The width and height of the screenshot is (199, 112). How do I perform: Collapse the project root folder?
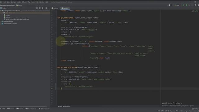1,11
